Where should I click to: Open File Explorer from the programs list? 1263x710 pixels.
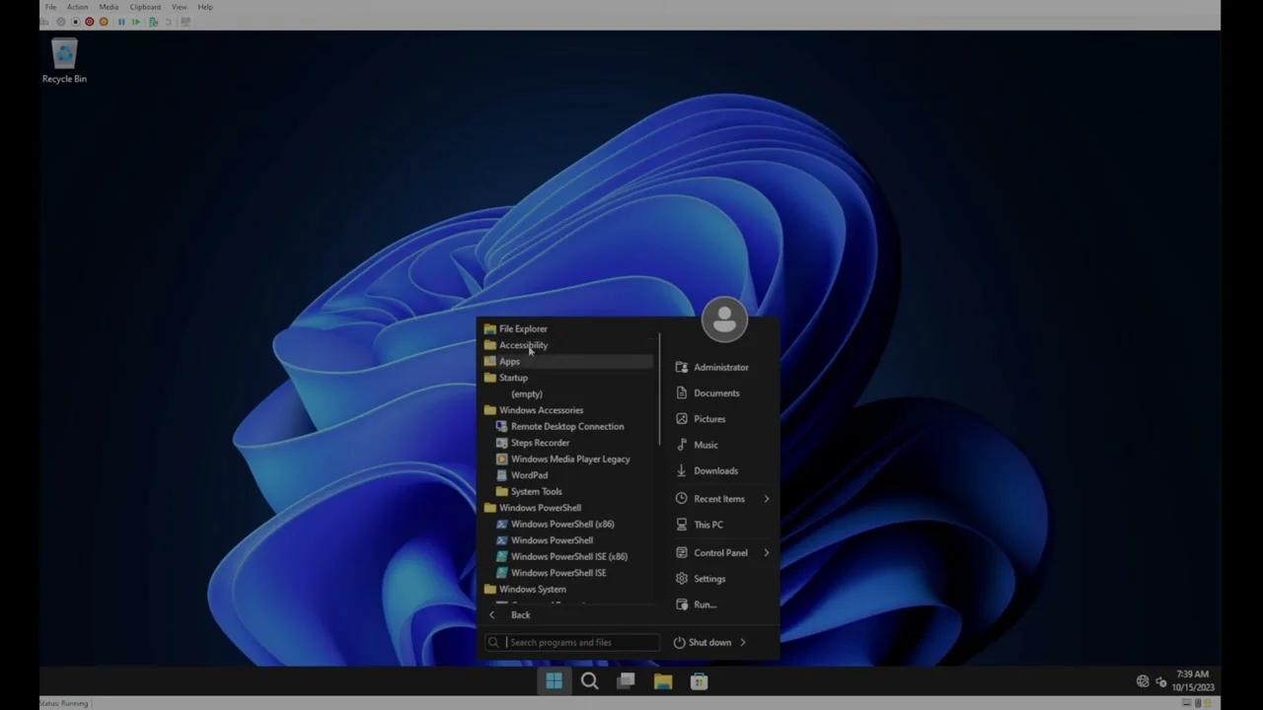567,328
